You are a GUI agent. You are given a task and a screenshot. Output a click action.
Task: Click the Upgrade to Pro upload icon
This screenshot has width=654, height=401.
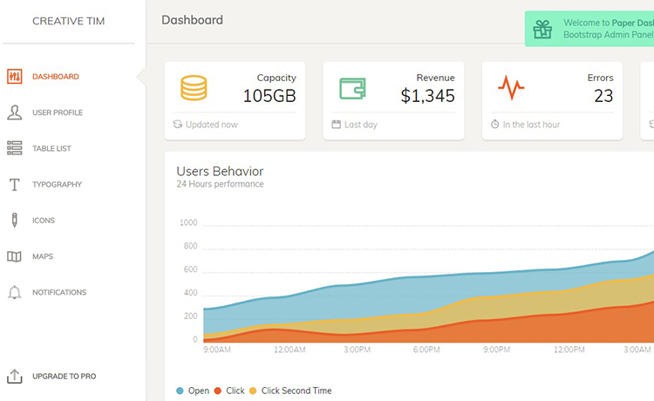point(15,376)
